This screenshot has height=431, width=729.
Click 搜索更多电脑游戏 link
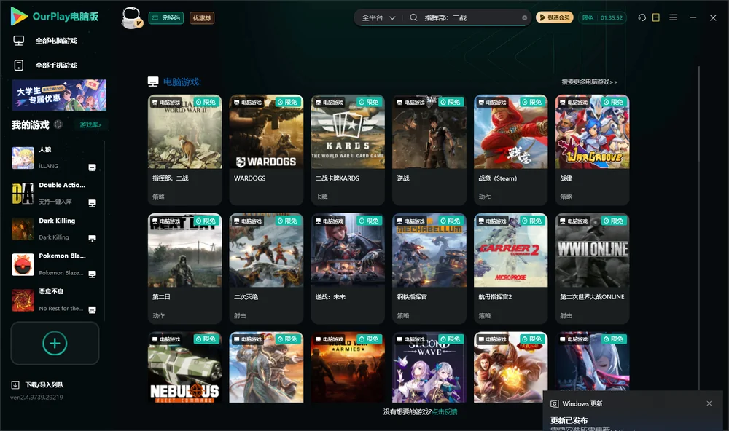589,82
